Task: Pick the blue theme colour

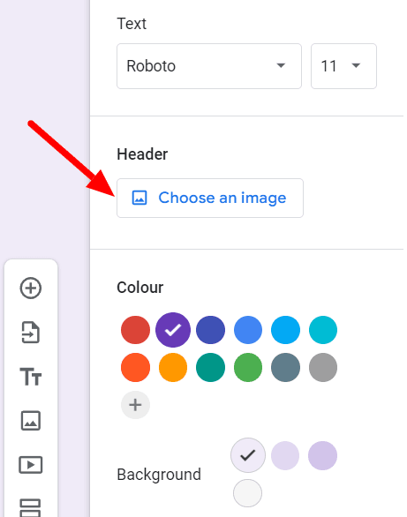Action: pos(248,330)
